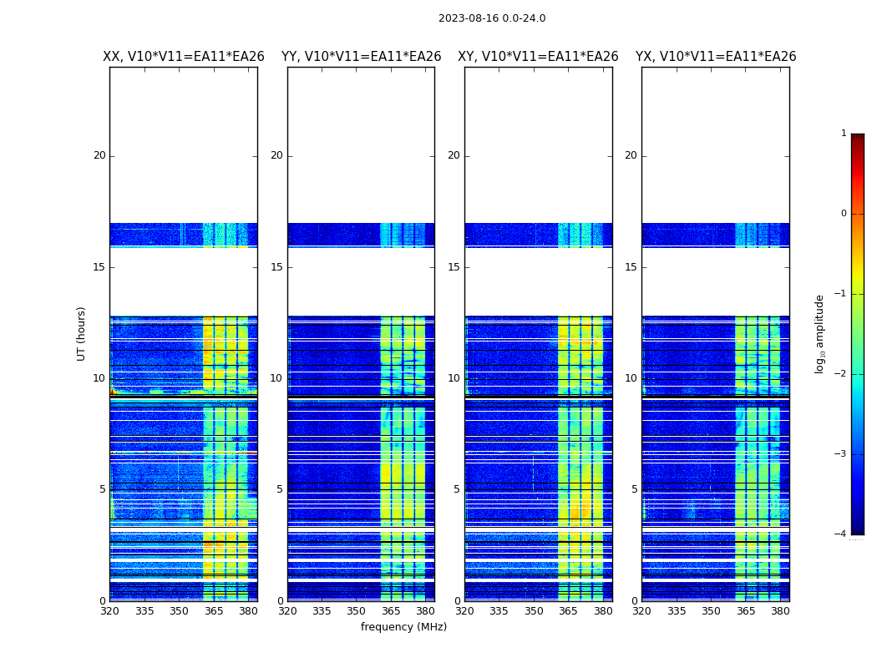
Task: Select the YX polarization subplot title
Action: click(x=716, y=57)
